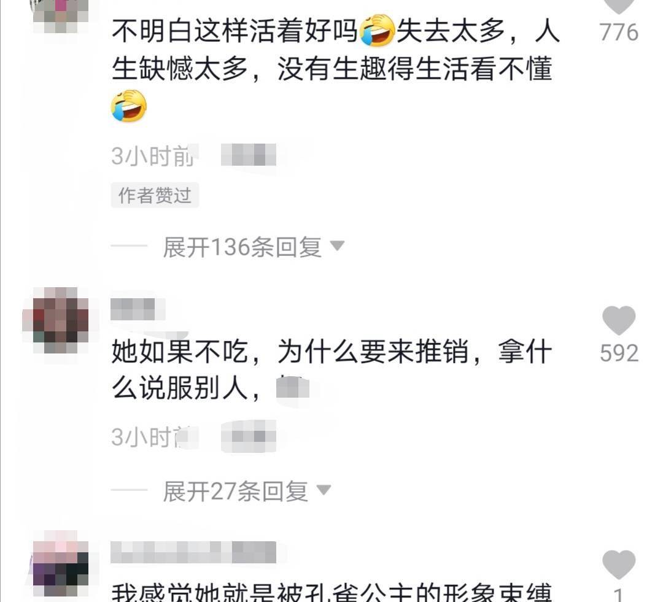Click the 592 like count
The height and width of the screenshot is (602, 663).
[619, 353]
